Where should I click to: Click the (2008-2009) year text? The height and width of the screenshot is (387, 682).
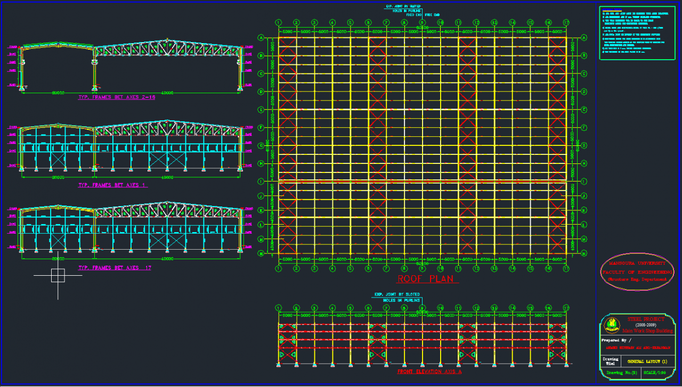[x=646, y=325]
